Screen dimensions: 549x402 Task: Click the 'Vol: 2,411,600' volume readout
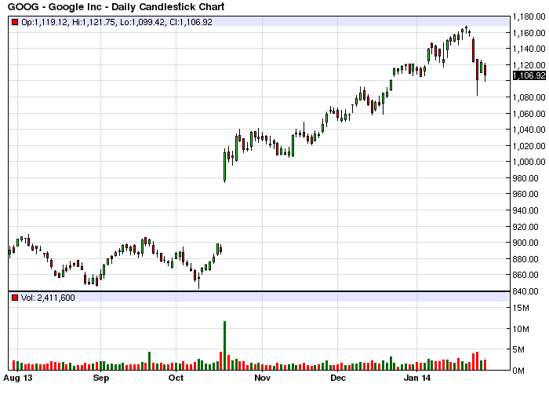[48, 298]
